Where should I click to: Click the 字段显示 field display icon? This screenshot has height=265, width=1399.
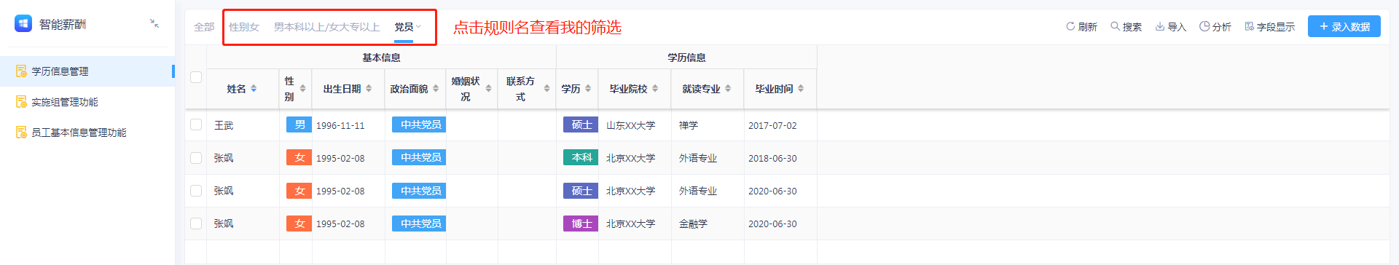point(1250,26)
